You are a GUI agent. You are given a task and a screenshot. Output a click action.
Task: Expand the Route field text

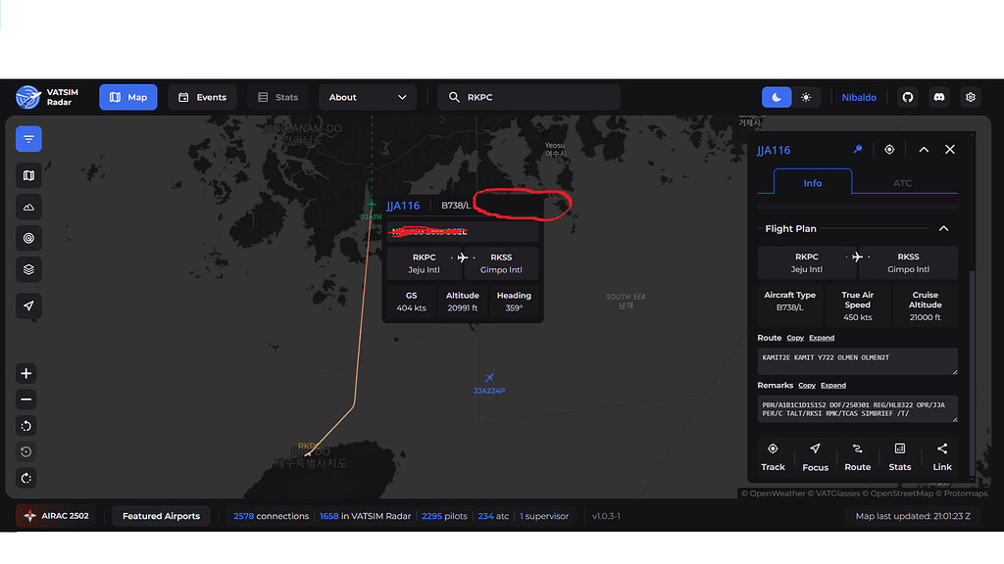pos(822,337)
